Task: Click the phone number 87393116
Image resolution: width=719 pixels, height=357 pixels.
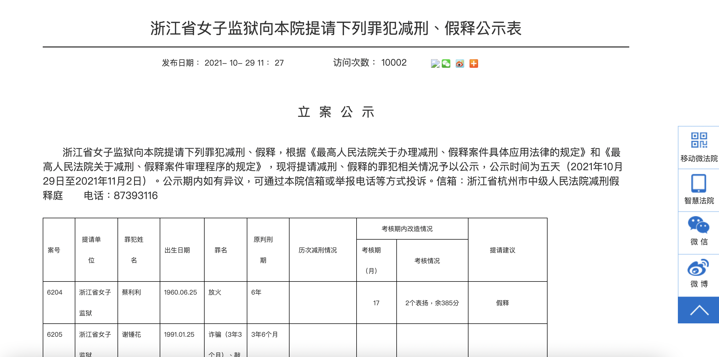Action: click(136, 196)
